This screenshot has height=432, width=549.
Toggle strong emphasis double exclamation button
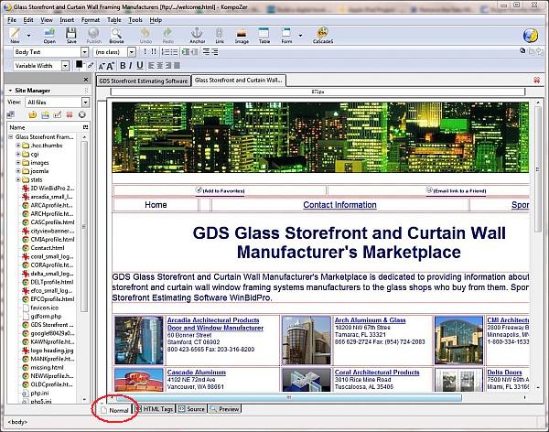click(x=154, y=52)
